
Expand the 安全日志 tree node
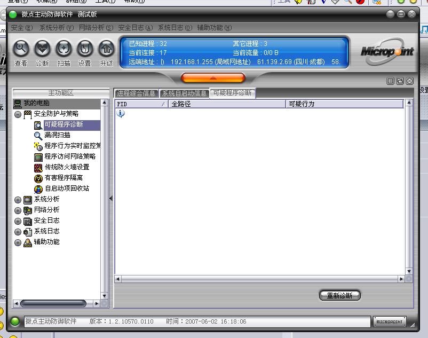(18, 221)
